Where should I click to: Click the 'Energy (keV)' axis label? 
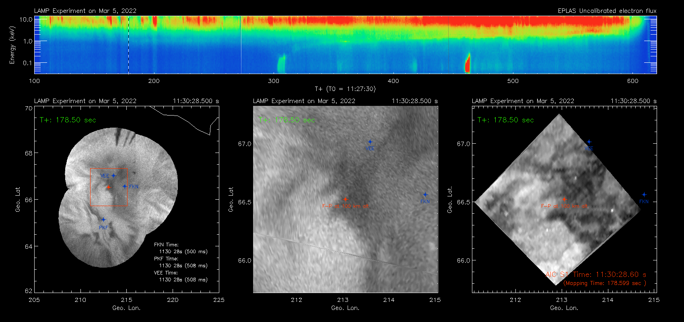(12, 45)
